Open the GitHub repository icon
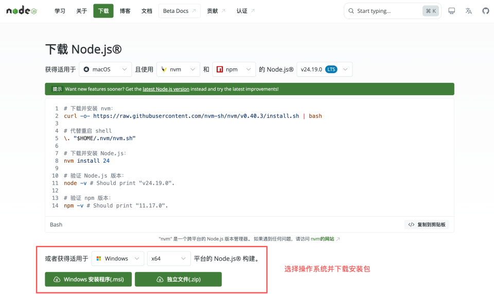 (x=485, y=11)
